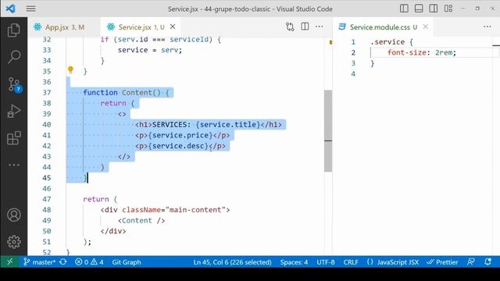Image resolution: width=500 pixels, height=281 pixels.
Task: Open the Search view in activity bar
Action: (x=14, y=57)
